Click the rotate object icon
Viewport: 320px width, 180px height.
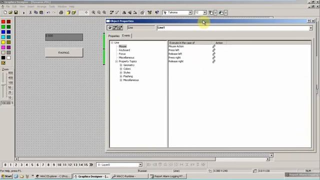(x=135, y=12)
